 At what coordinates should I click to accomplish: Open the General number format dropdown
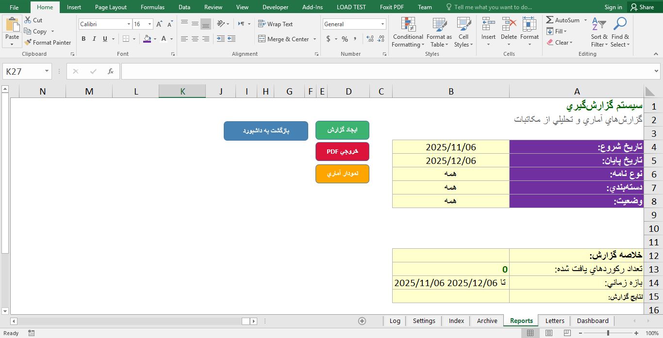pyautogui.click(x=382, y=24)
